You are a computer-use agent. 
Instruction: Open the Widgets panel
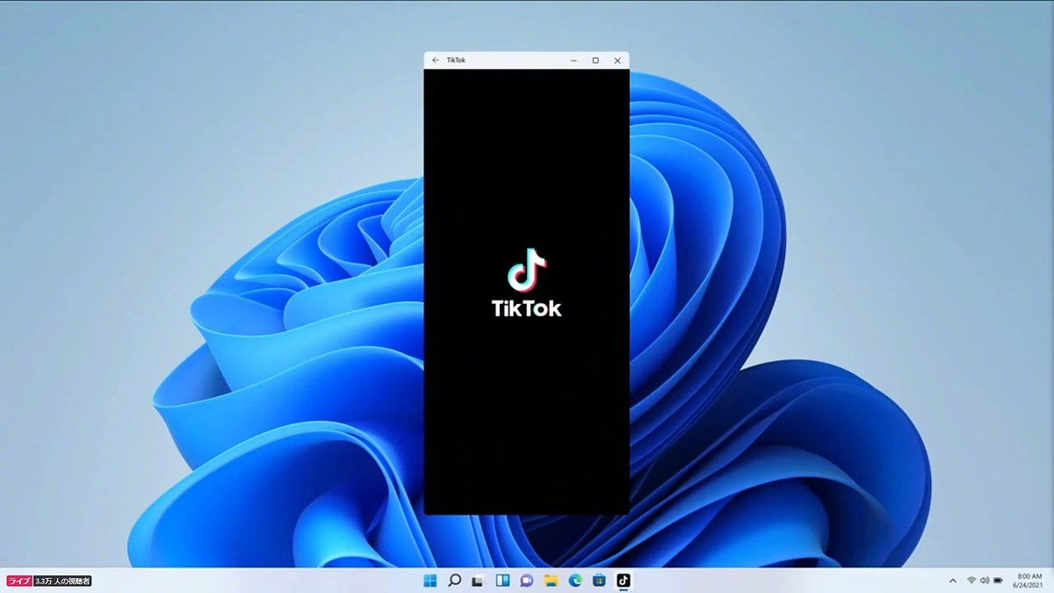pyautogui.click(x=503, y=580)
